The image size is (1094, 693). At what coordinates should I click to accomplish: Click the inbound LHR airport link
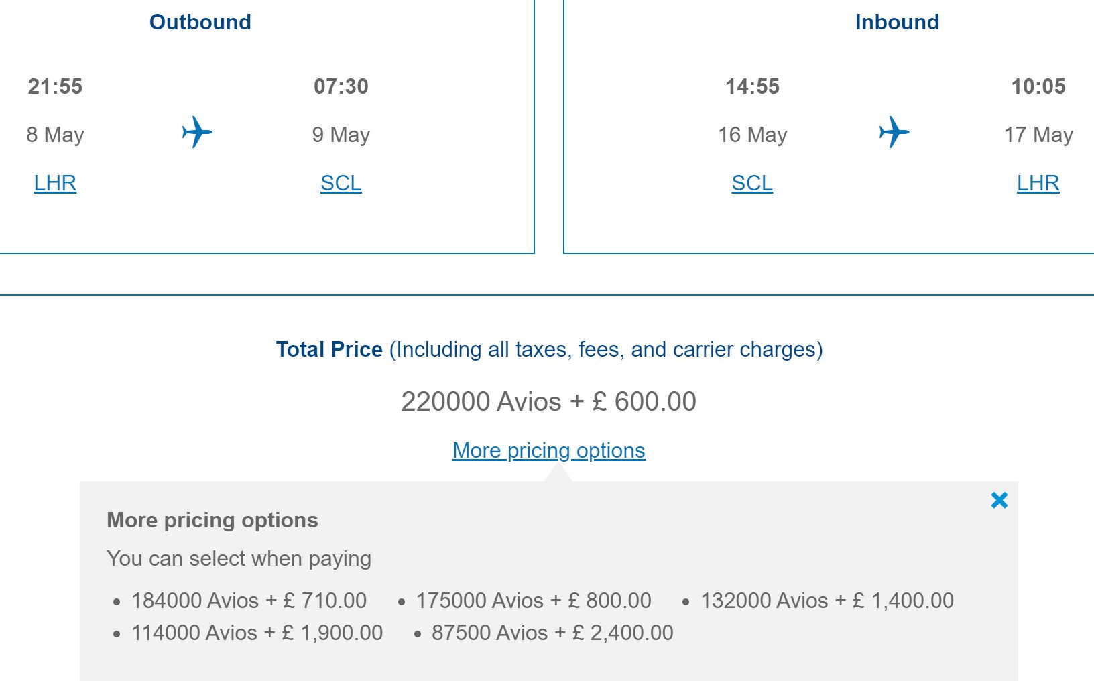click(x=1038, y=183)
